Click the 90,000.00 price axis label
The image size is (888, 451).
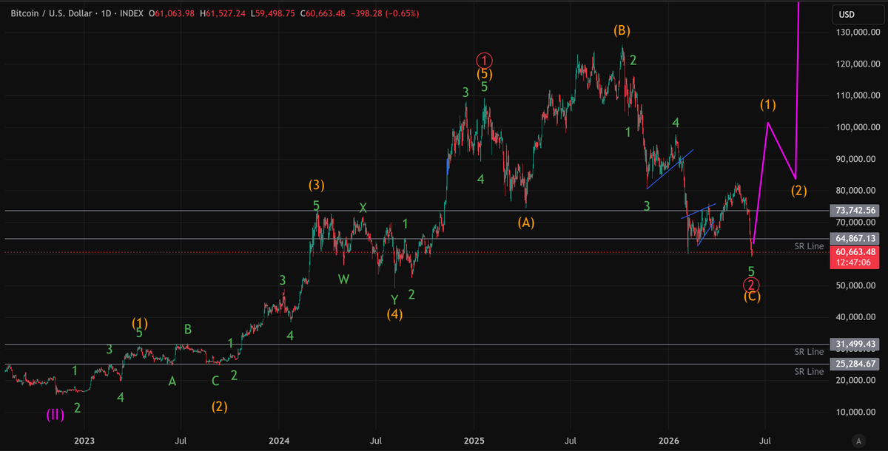tap(855, 159)
